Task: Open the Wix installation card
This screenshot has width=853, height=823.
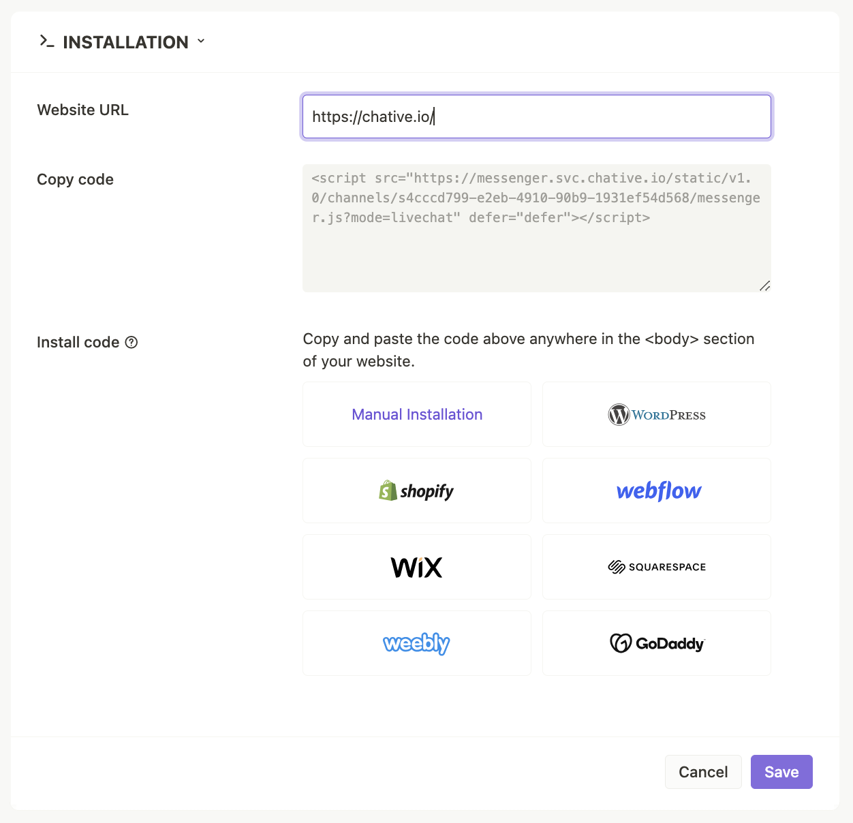Action: click(417, 567)
